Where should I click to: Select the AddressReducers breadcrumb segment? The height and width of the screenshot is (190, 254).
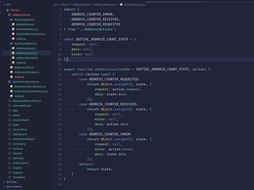[x=104, y=4]
